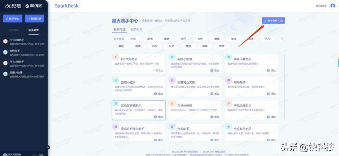Viewport: 339px width, 156px height.
Task: Filter assistants by 编程 category
Action: point(217,39)
